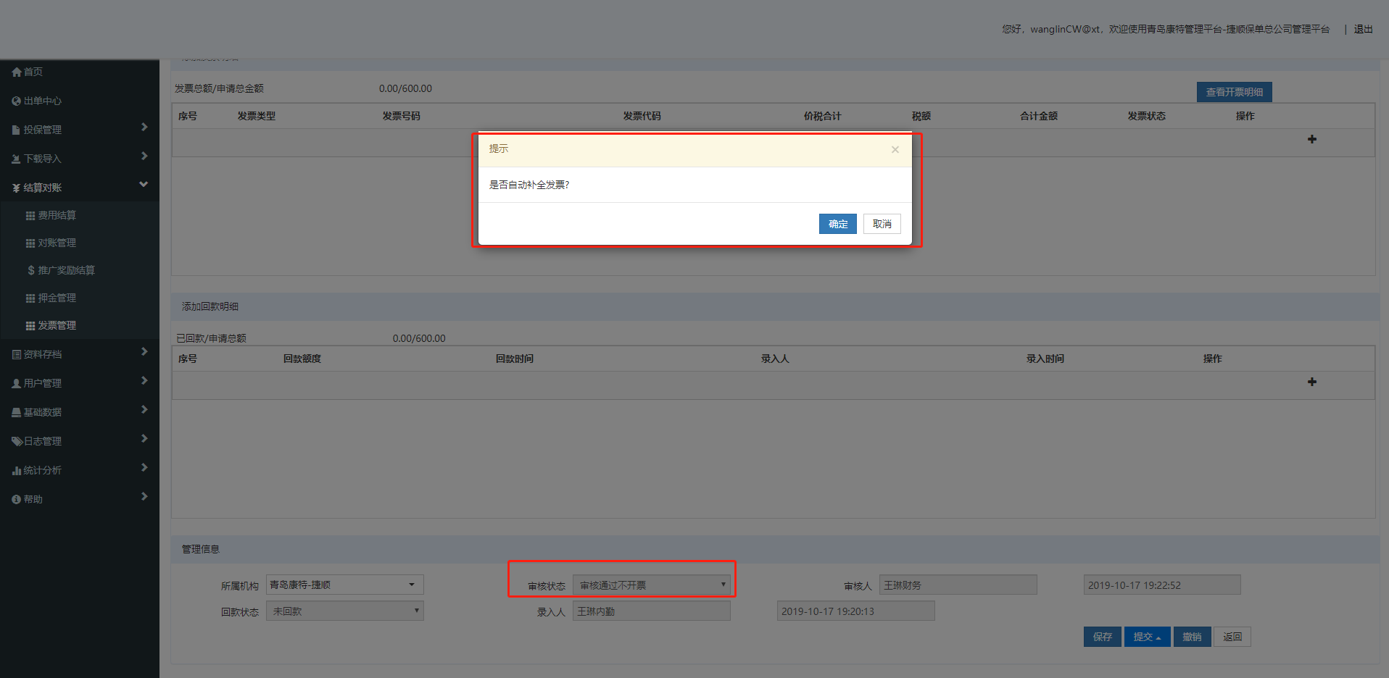Click the 查看开票明细 button
The height and width of the screenshot is (678, 1389).
coord(1235,92)
